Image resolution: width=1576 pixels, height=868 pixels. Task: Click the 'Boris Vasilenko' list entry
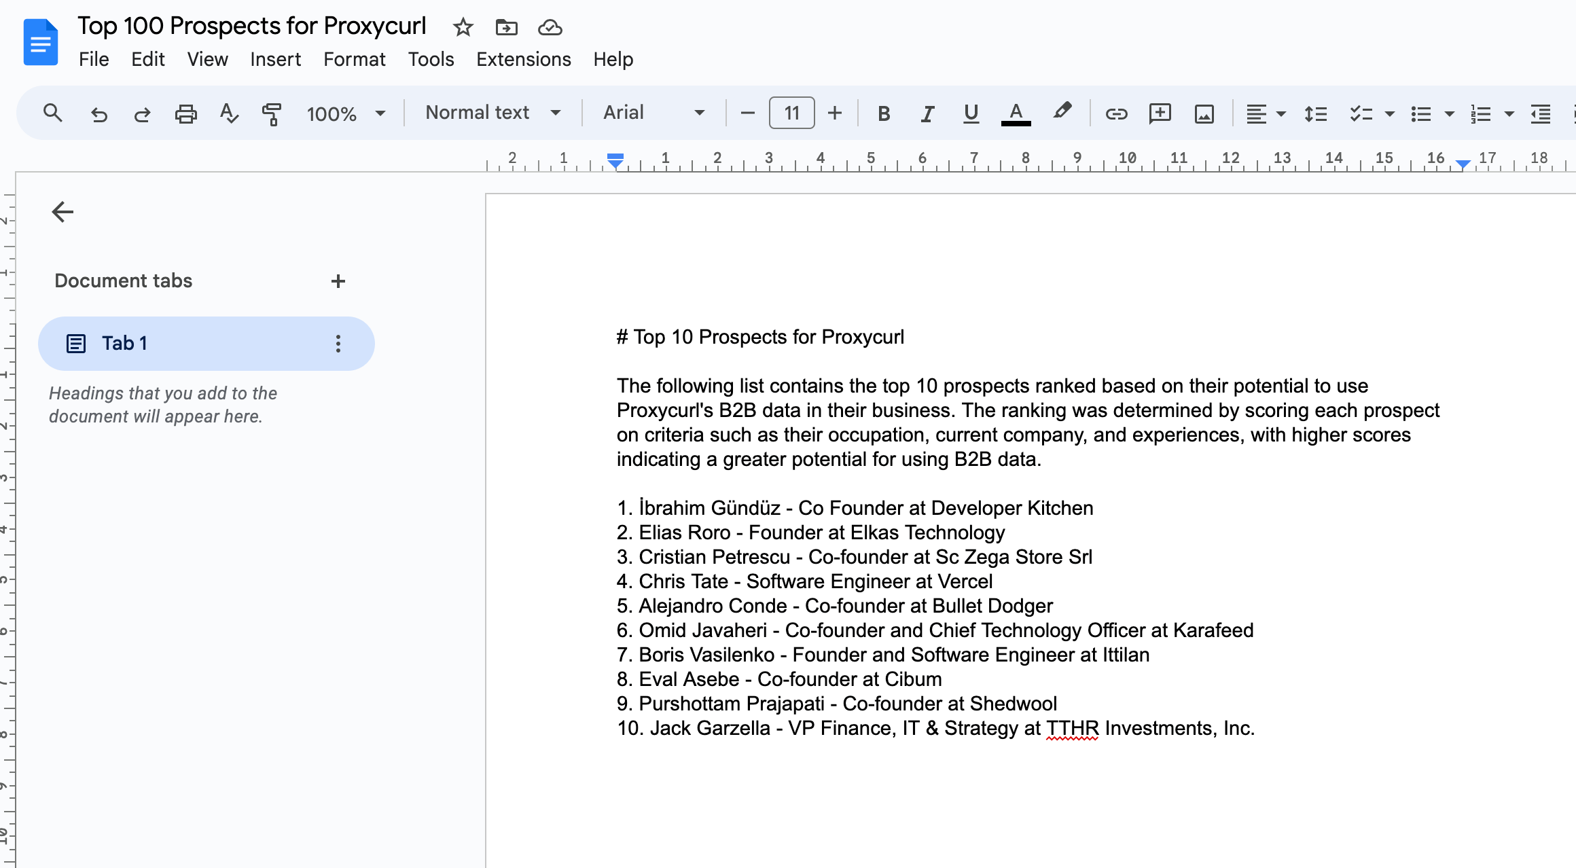883,655
